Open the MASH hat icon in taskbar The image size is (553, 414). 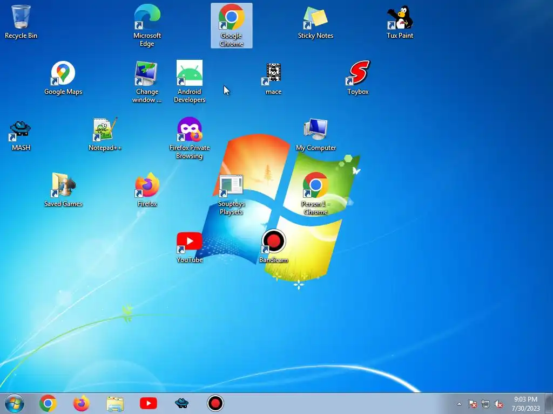click(x=181, y=403)
